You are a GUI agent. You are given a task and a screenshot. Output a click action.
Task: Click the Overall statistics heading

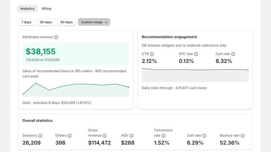pos(38,121)
